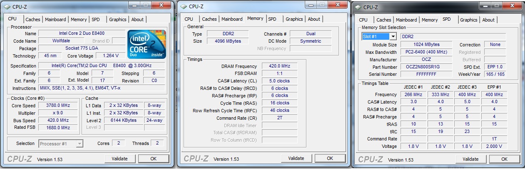Open the Caches tab in left CPU-Z window
The image size is (525, 169).
click(33, 19)
